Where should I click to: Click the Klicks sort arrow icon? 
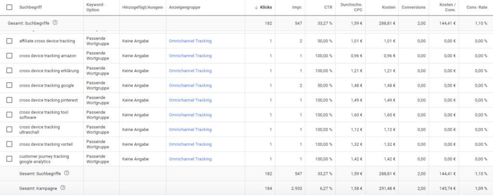coord(255,8)
